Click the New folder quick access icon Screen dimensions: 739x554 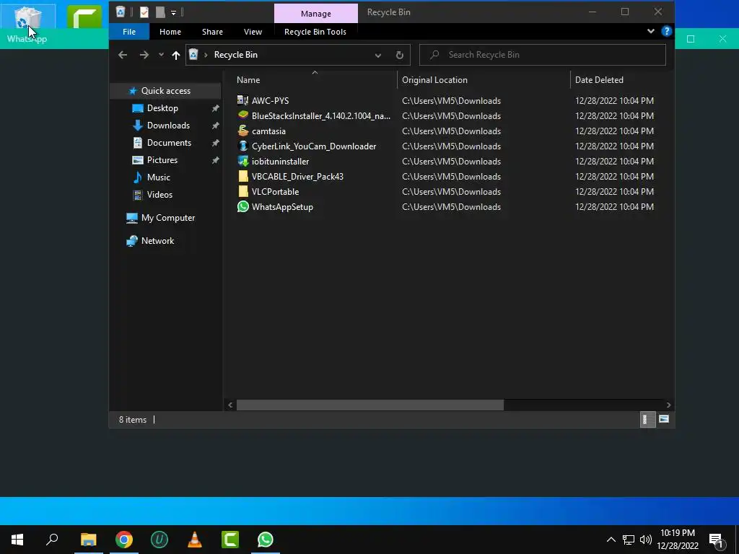(160, 12)
